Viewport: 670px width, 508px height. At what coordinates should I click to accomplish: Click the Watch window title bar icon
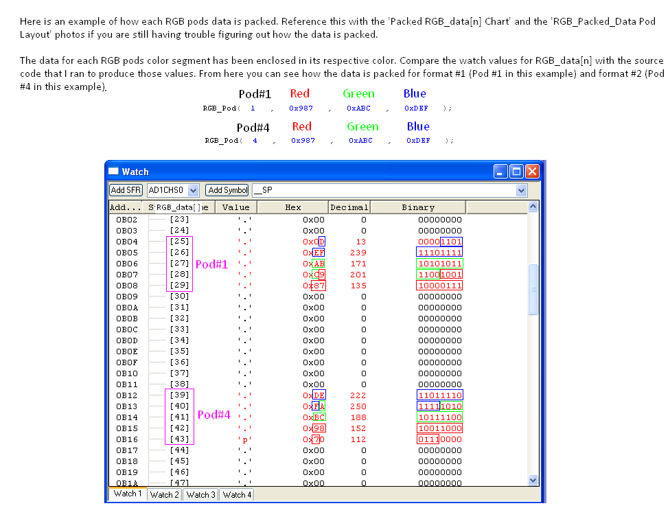pos(114,172)
